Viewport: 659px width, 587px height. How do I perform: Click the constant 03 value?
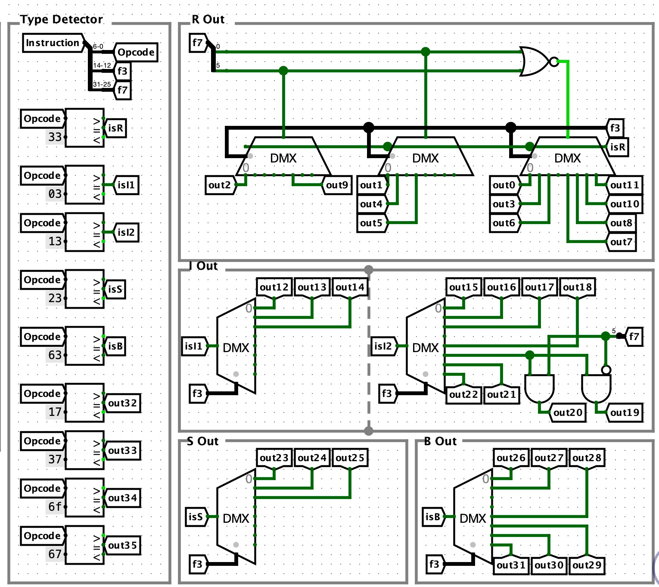55,194
